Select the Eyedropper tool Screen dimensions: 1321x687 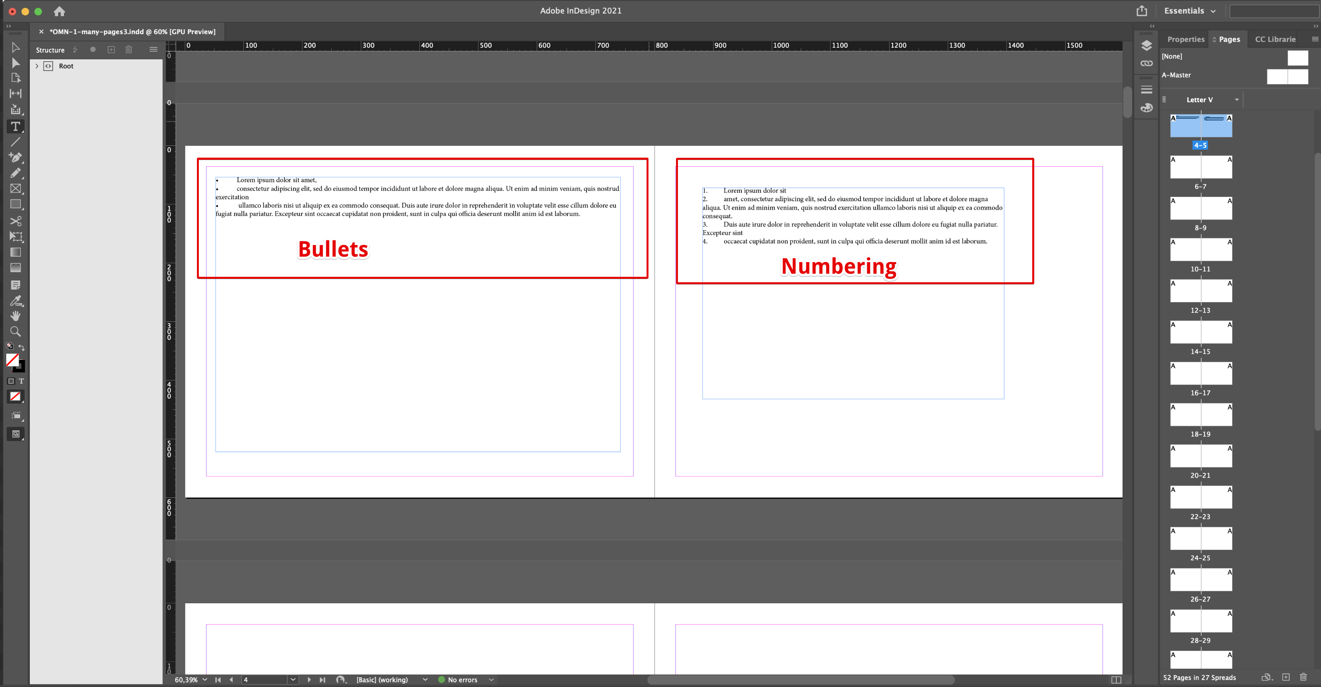(x=16, y=300)
